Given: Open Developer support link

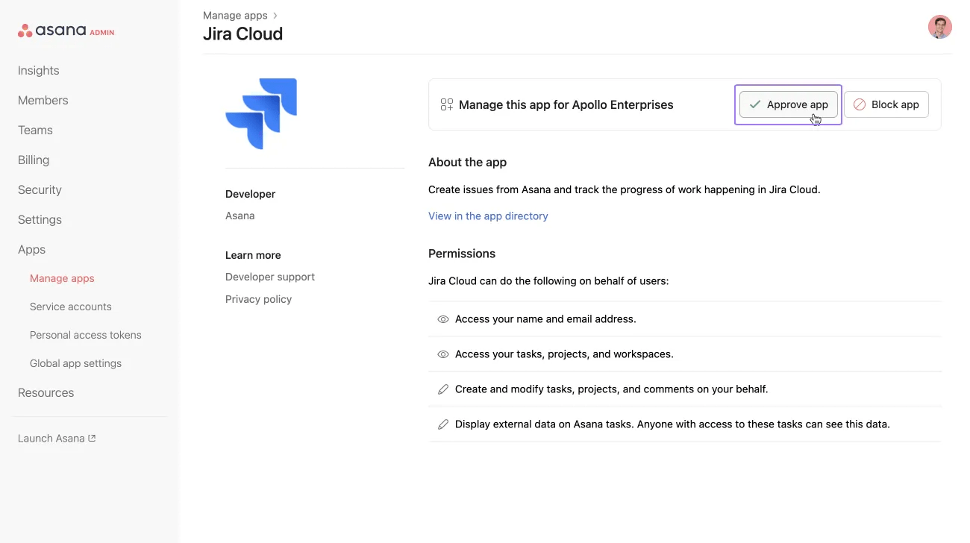Looking at the screenshot, I should [269, 277].
